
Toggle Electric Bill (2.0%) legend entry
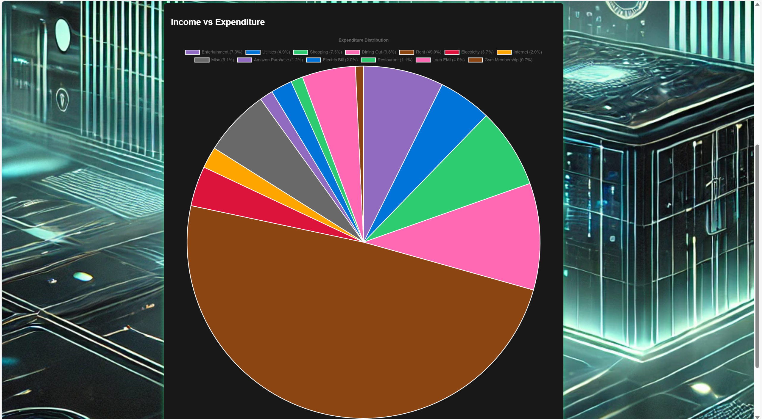[x=340, y=60]
